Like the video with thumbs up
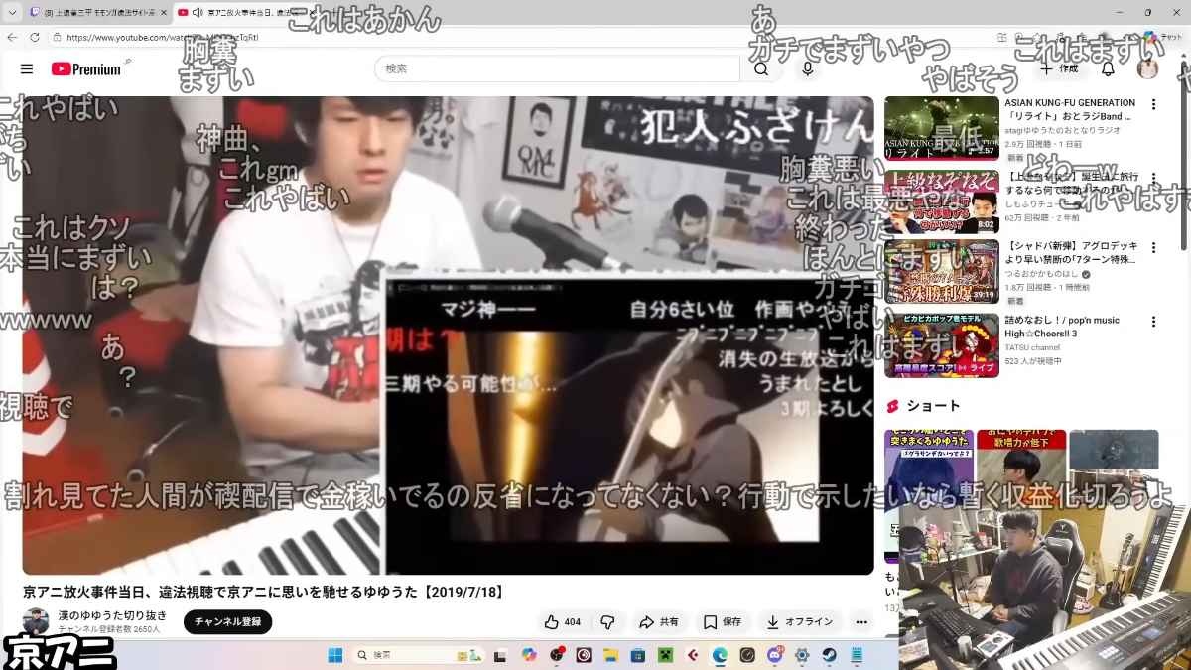 tap(562, 622)
